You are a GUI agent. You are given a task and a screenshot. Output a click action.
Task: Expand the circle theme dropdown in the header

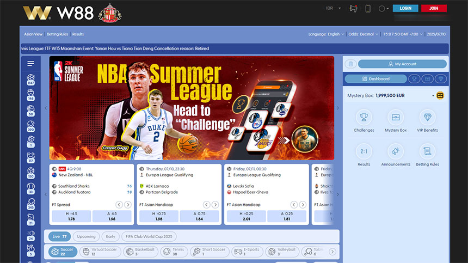click(384, 9)
